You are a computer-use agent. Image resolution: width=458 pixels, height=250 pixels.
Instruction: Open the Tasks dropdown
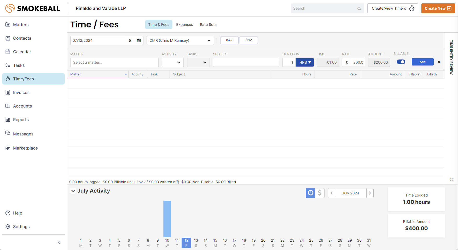[198, 62]
